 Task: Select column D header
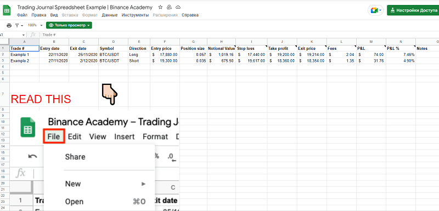click(114, 42)
